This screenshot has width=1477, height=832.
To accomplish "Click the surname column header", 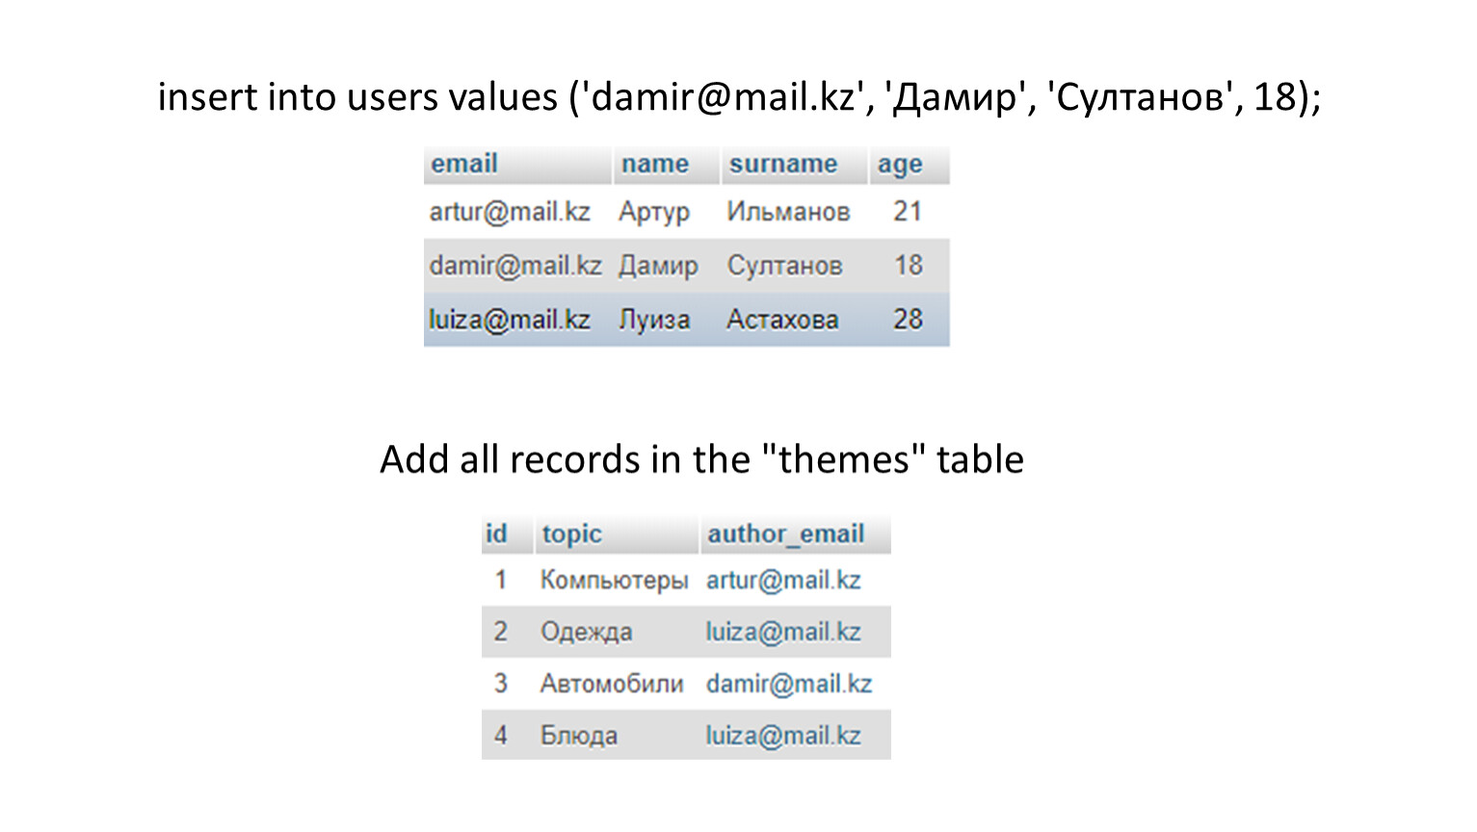I will pyautogui.click(x=795, y=165).
